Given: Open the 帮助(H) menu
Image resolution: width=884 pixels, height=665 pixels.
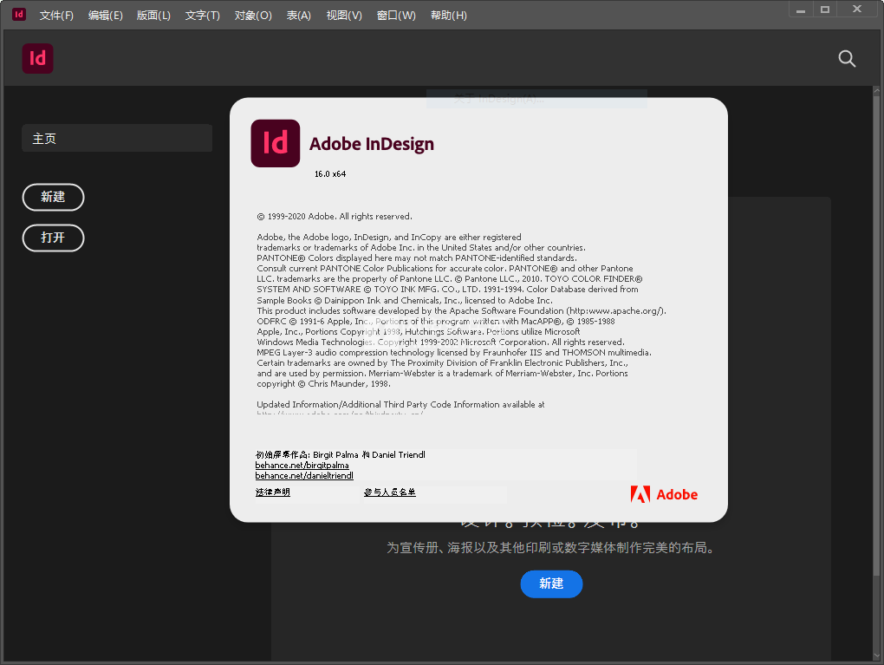Looking at the screenshot, I should 449,16.
